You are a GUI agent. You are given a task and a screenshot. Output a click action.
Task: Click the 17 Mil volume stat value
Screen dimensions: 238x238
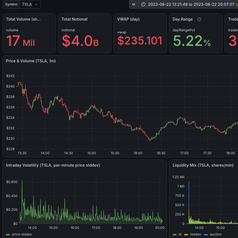pos(21,41)
